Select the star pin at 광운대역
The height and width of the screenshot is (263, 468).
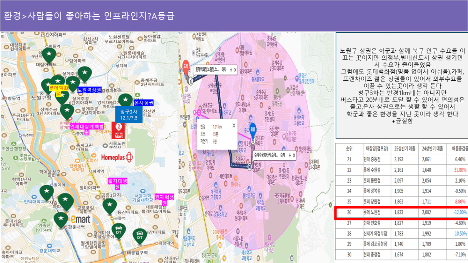60,220
